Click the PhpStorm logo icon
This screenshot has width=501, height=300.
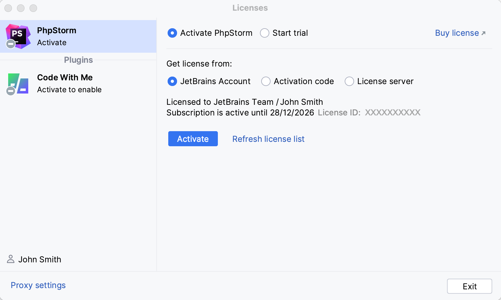(19, 35)
